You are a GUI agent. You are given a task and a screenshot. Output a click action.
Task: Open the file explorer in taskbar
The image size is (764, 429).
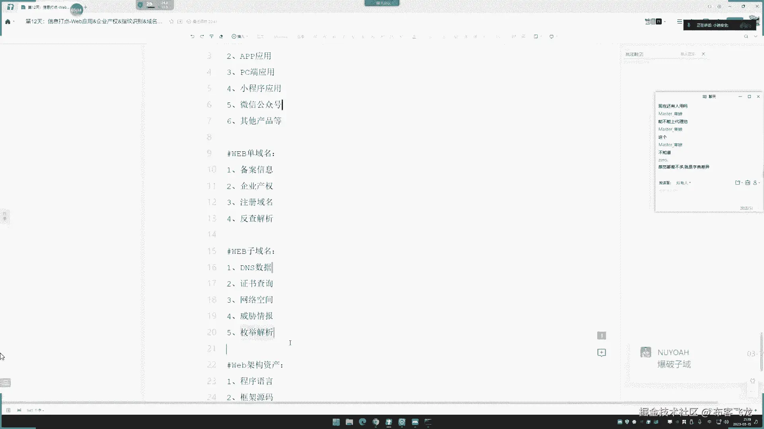pos(349,422)
